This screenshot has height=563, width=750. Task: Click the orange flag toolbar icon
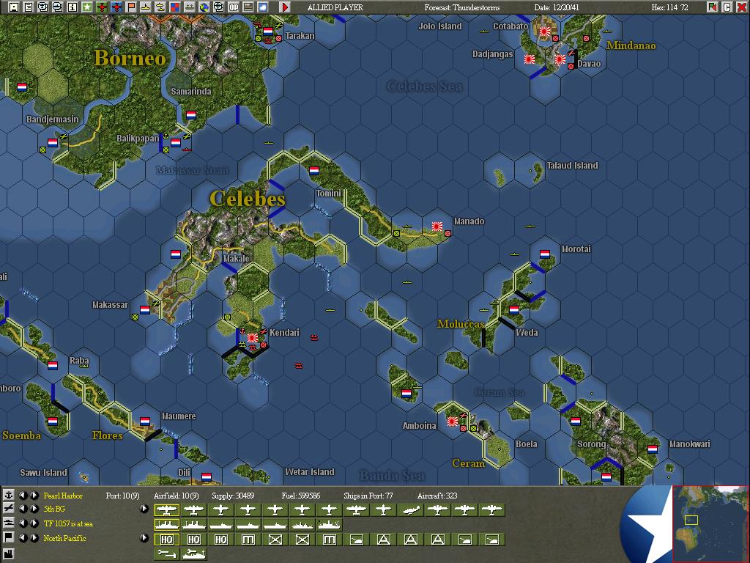pyautogui.click(x=131, y=7)
